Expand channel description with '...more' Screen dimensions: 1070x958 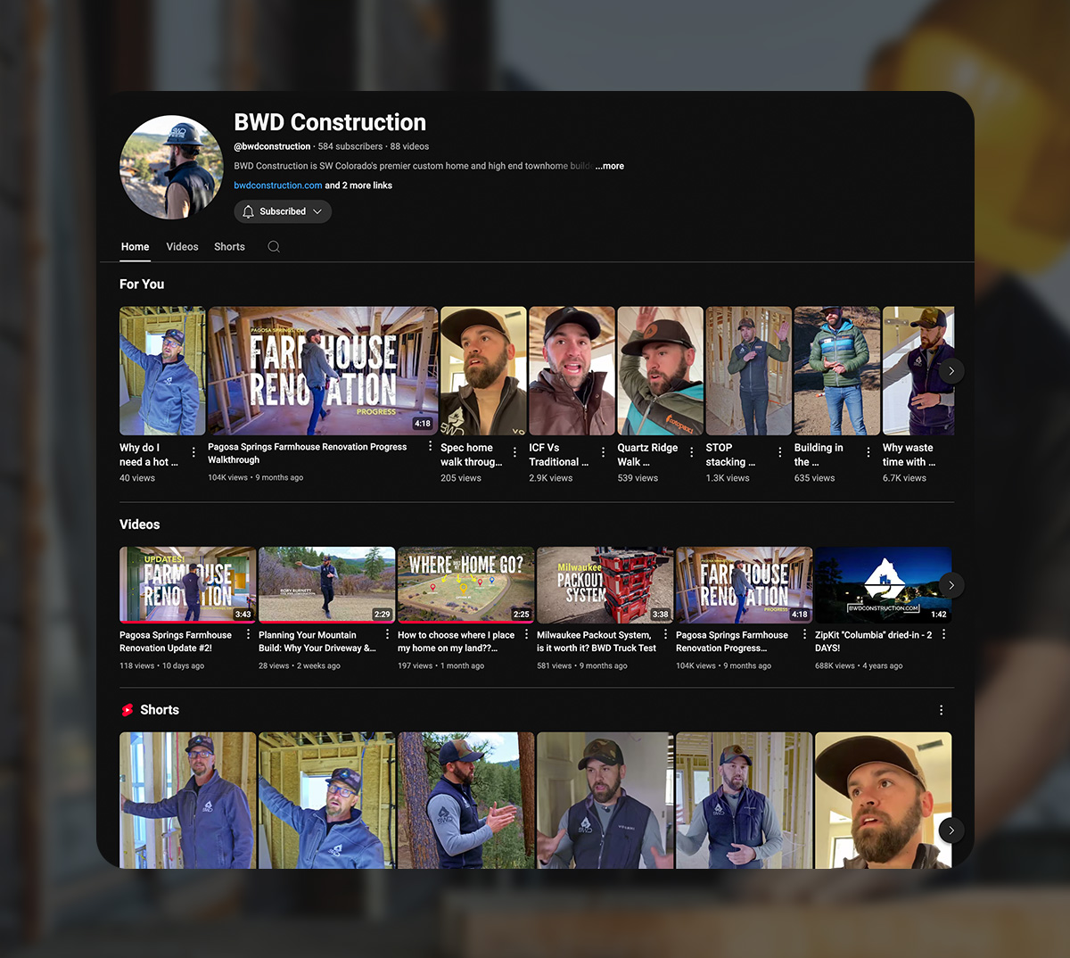point(611,166)
